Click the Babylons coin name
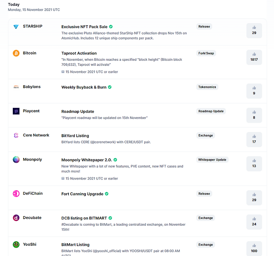This screenshot has width=274, height=256. 32,87
